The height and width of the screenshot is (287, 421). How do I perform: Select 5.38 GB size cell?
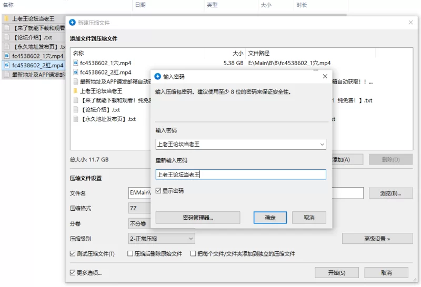pos(233,63)
